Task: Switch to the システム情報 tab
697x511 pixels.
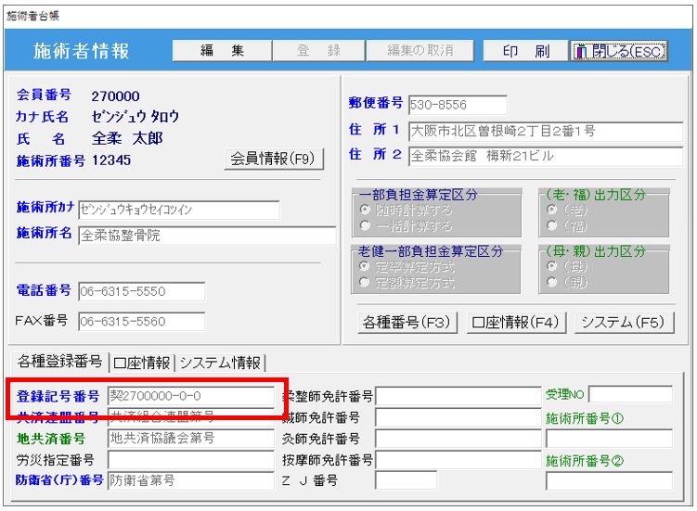Action: click(x=221, y=362)
